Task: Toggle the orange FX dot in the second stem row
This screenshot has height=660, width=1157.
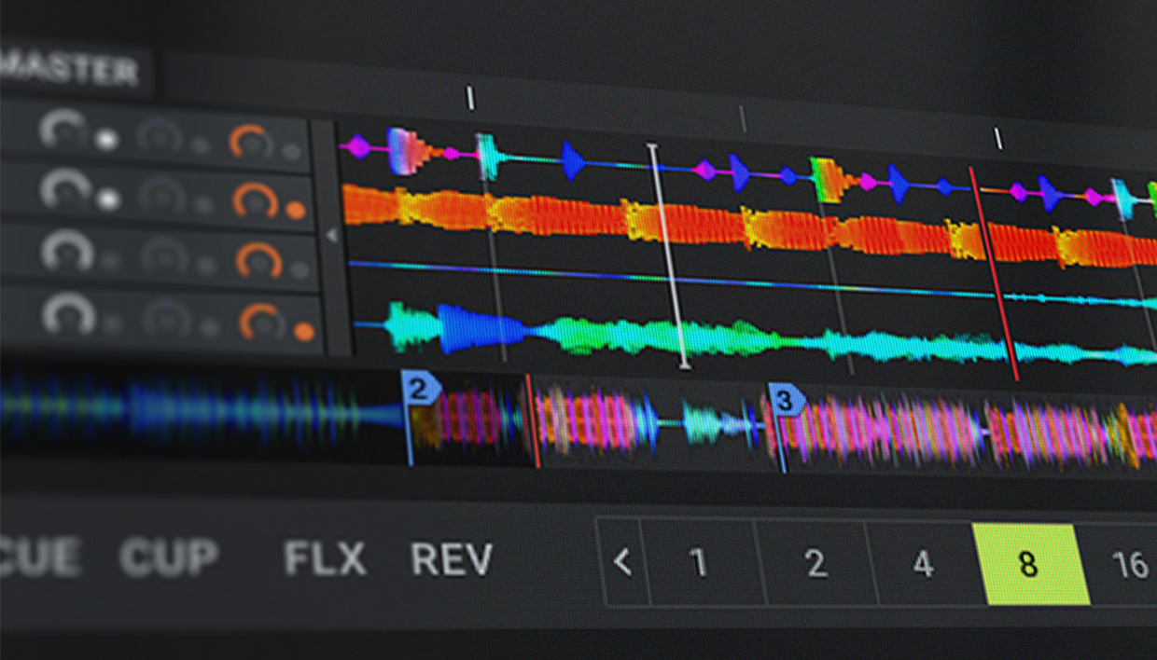Action: pos(296,210)
